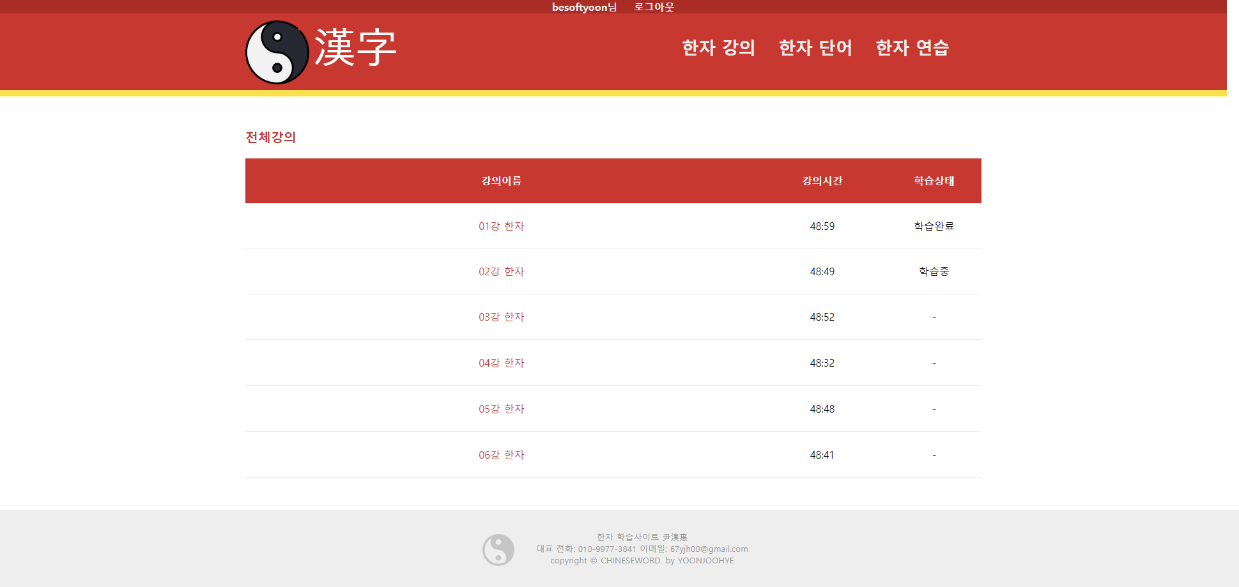The height and width of the screenshot is (587, 1239).
Task: Click the yin-yang icon in the footer
Action: [497, 548]
